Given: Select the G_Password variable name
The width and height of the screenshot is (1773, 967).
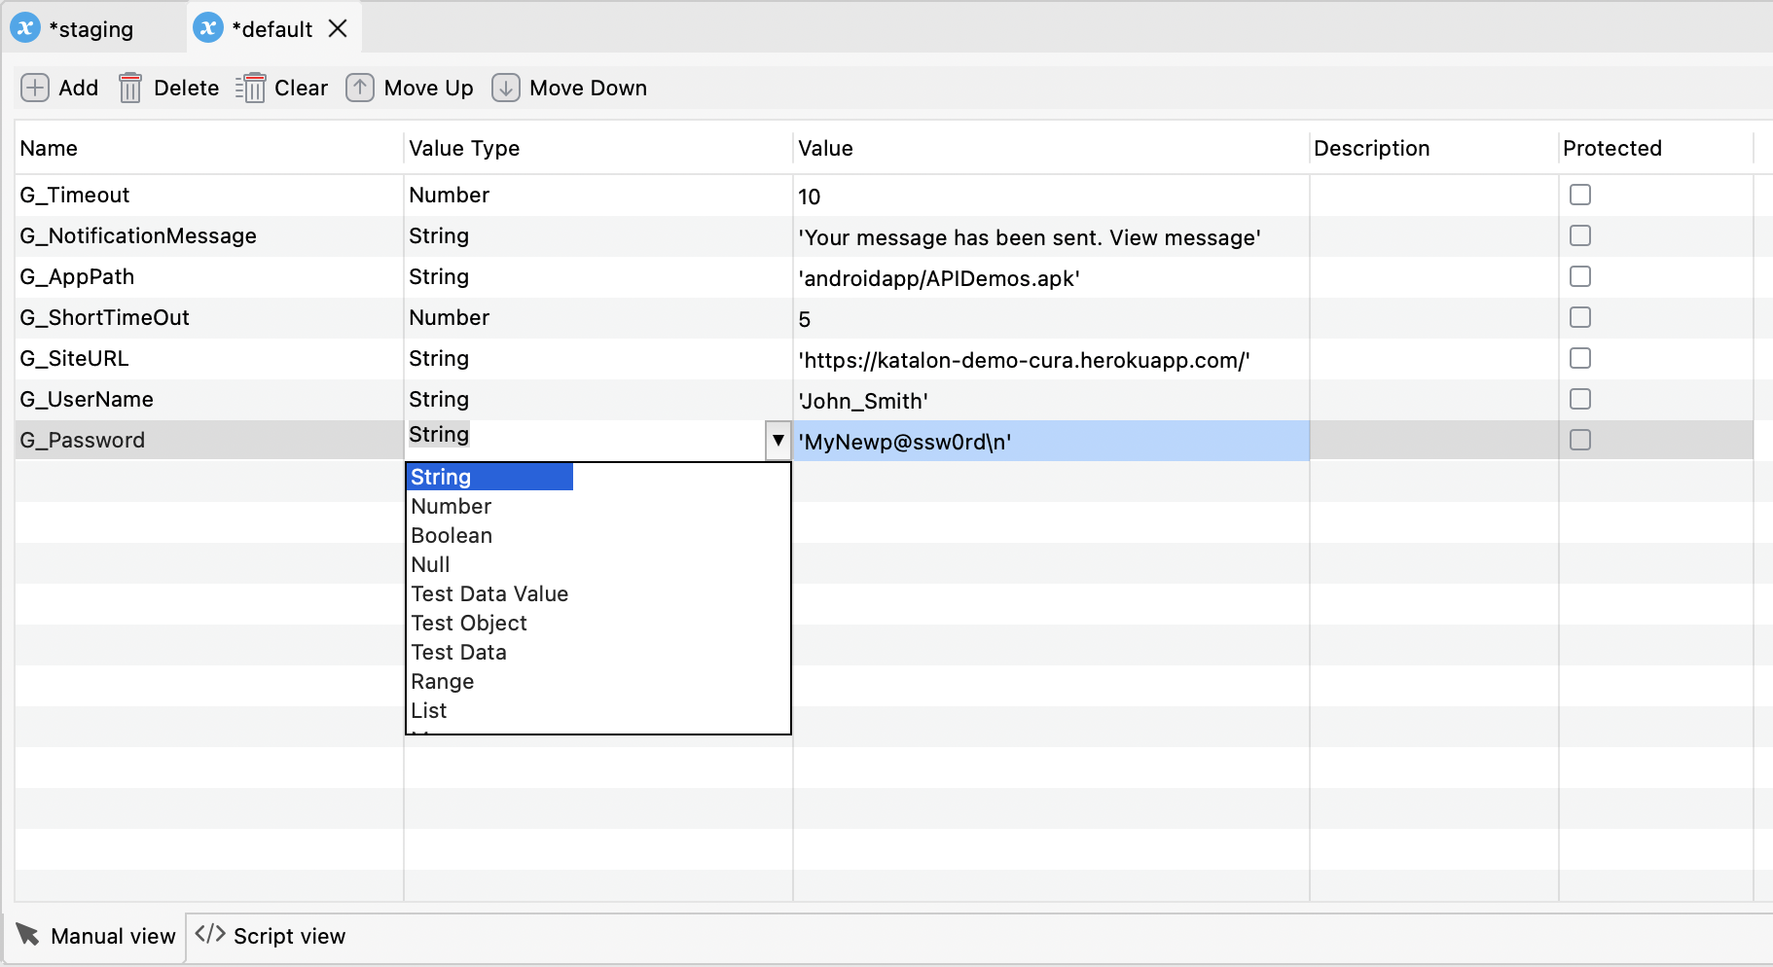Looking at the screenshot, I should [83, 440].
